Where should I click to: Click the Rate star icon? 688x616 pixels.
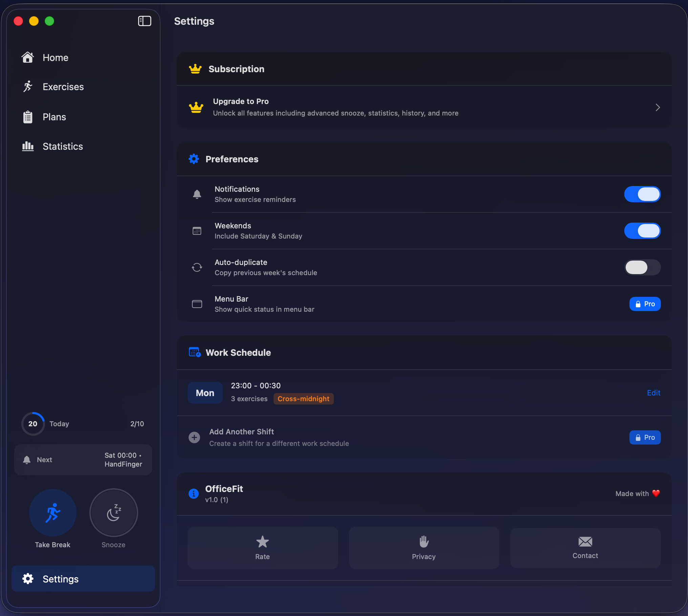coord(262,542)
